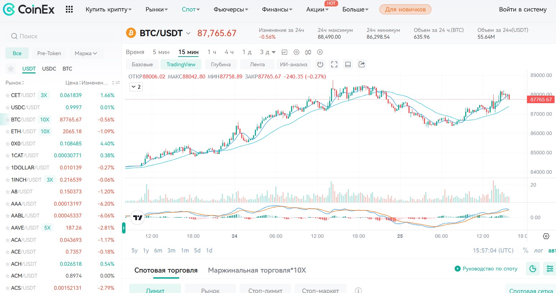Set chart range to 1y
The height and width of the screenshot is (293, 556).
(x=146, y=250)
